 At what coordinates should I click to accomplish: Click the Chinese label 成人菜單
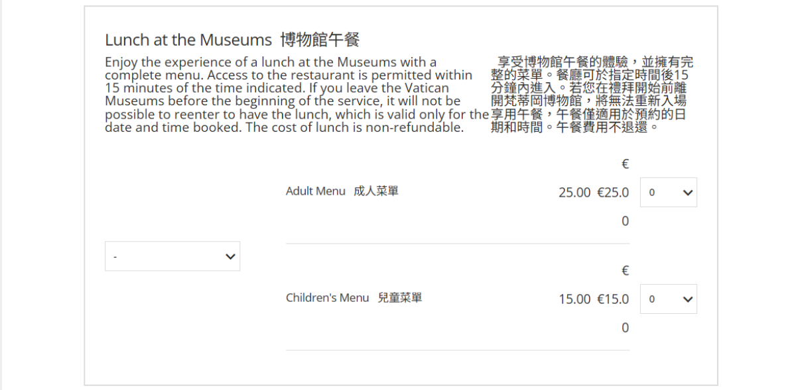click(x=376, y=191)
